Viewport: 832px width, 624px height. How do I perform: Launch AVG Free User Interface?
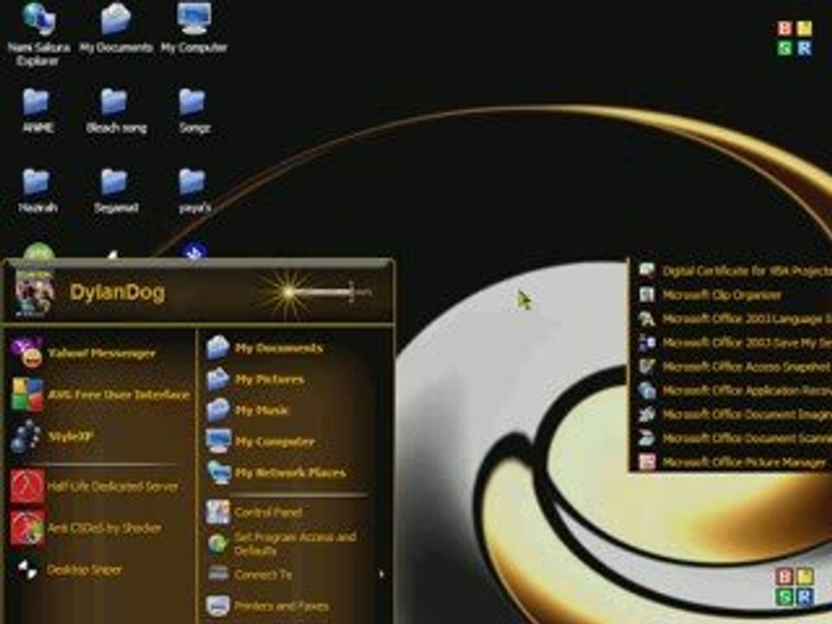pos(100,395)
